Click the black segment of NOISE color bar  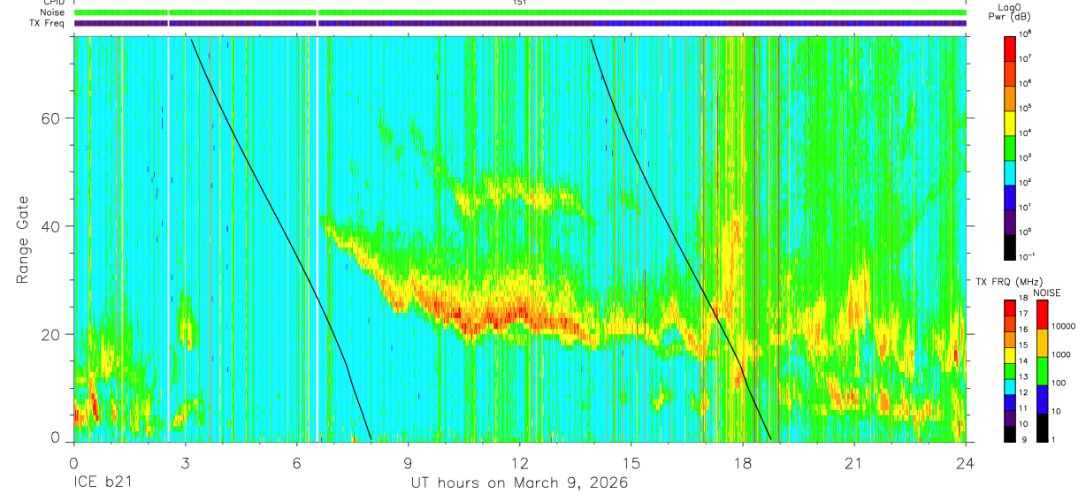1041,427
